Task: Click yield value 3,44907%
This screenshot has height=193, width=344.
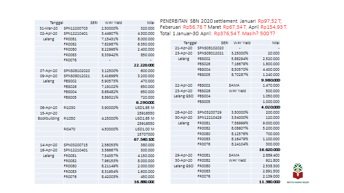Action: pos(110,33)
